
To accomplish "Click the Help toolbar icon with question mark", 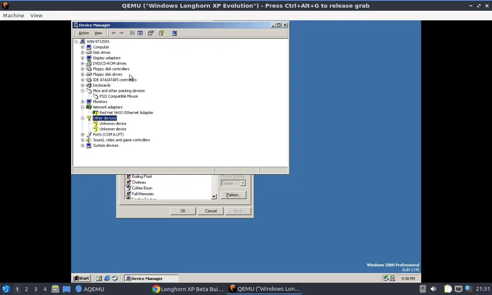I will coord(161,33).
